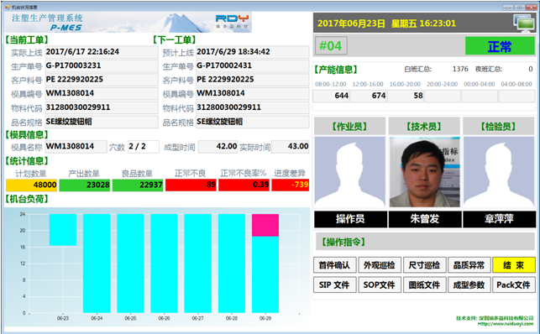Open the SIP 文件 document
The width and height of the screenshot is (540, 334).
point(334,284)
